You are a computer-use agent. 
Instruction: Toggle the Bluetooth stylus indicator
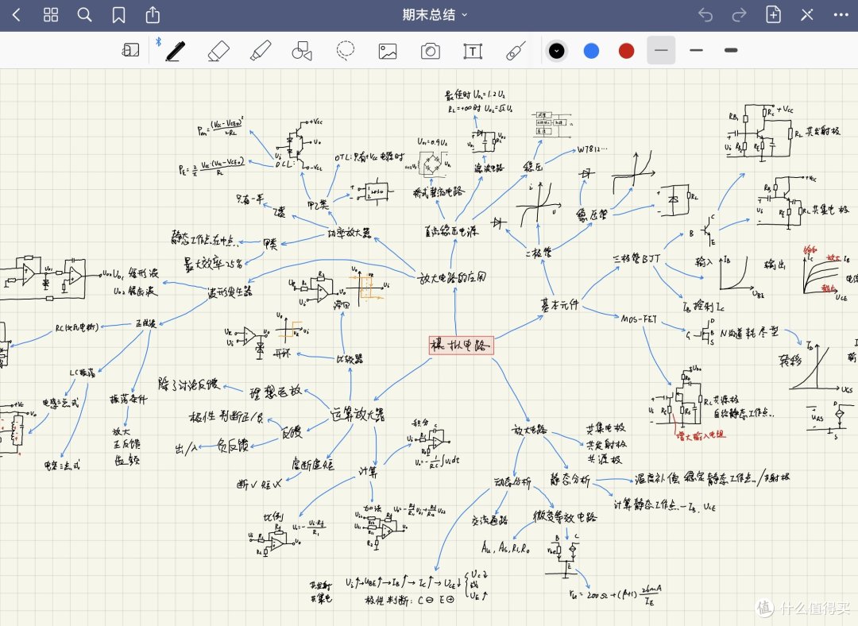(158, 41)
